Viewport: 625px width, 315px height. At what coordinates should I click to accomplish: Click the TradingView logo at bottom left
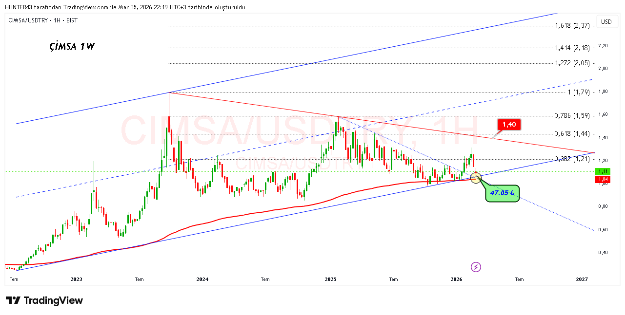tap(44, 300)
